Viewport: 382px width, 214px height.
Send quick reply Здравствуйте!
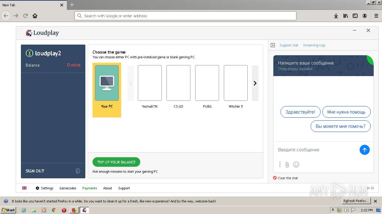pos(301,112)
